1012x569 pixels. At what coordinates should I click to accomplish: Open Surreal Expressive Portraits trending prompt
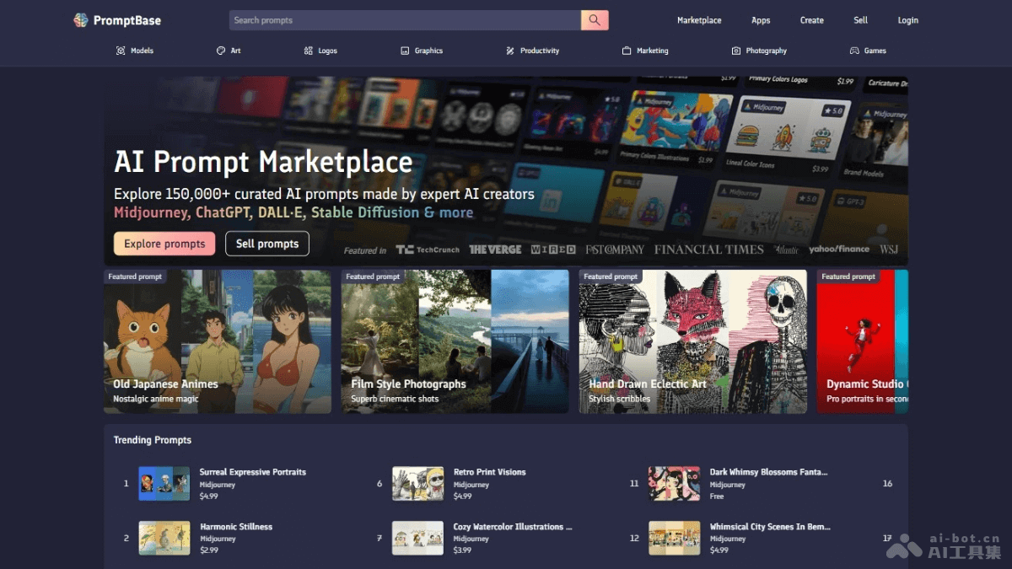(x=252, y=472)
